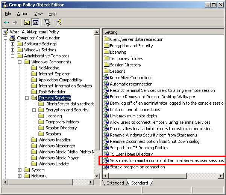Viewport: 226px width, 195px height.
Task: Click the Task Scheduler folder icon
Action: click(x=34, y=92)
